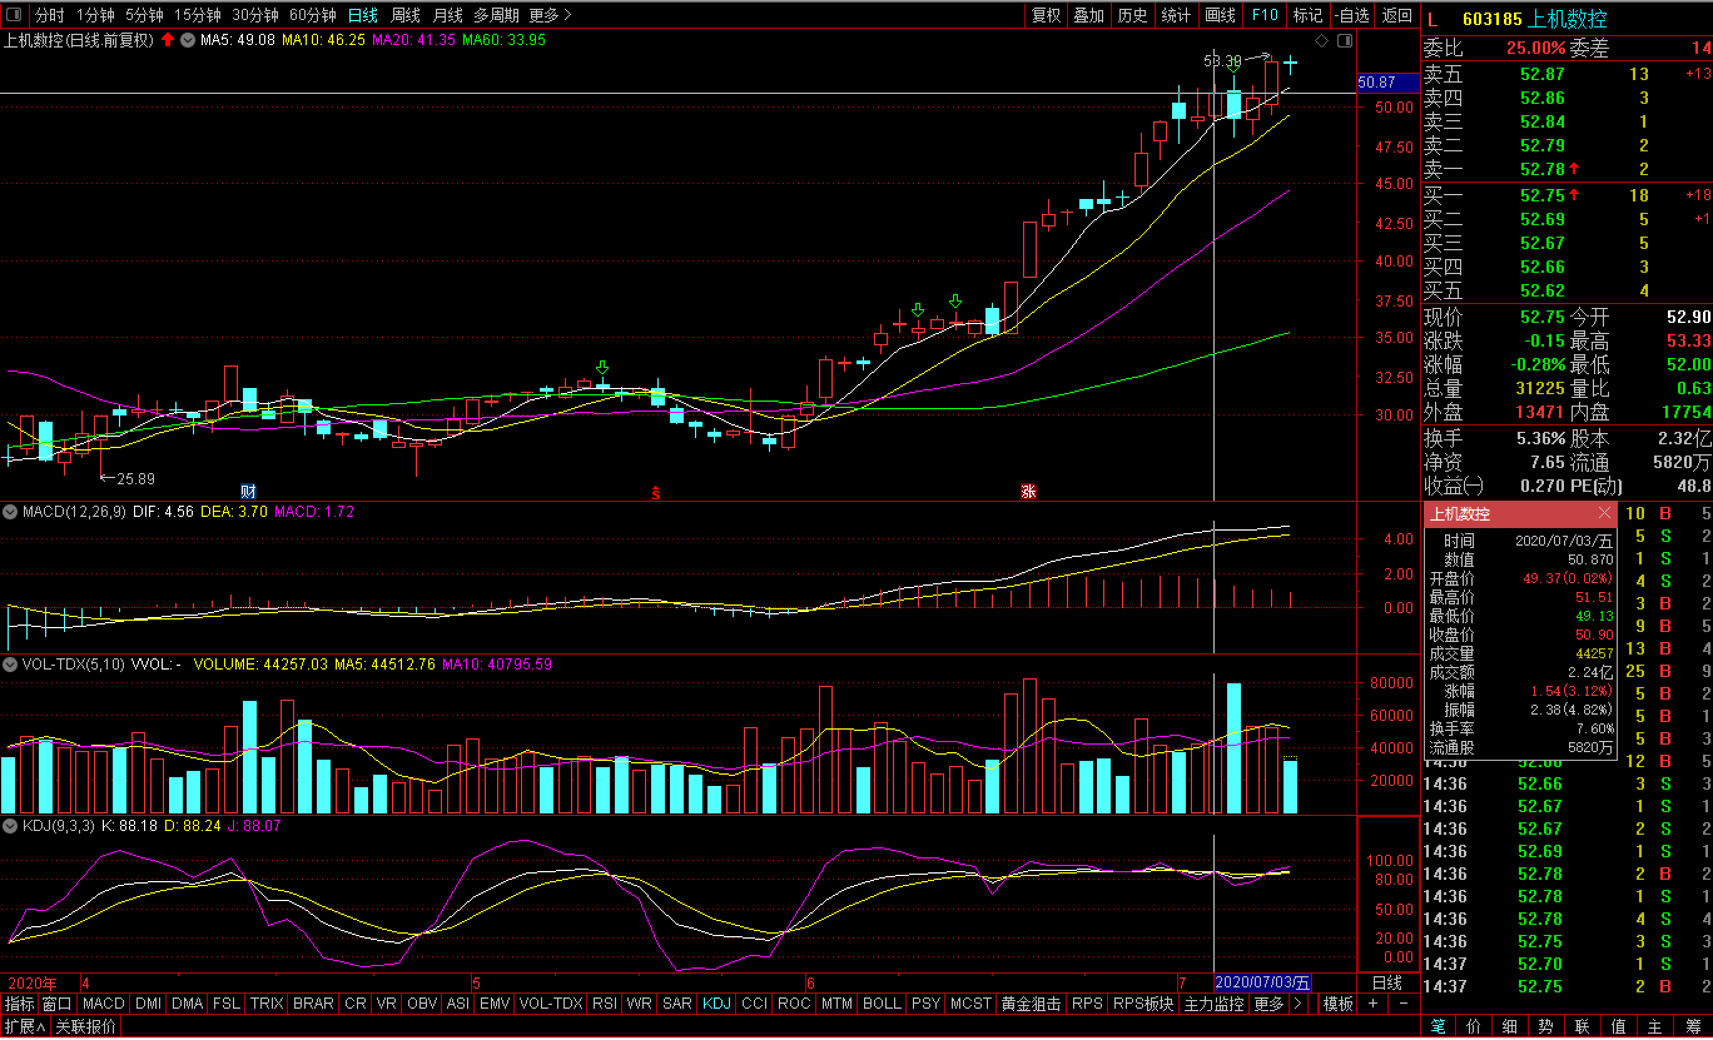The height and width of the screenshot is (1040, 1713).
Task: Select the 筹 chips tab in right panel
Action: (x=1692, y=1026)
